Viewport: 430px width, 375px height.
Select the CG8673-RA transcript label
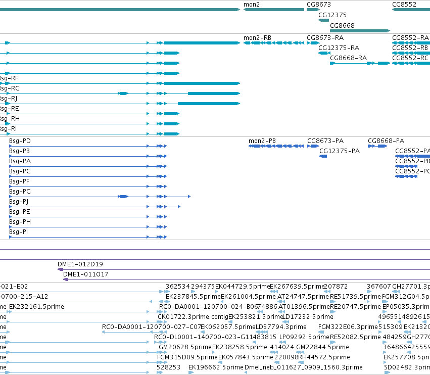click(x=325, y=37)
